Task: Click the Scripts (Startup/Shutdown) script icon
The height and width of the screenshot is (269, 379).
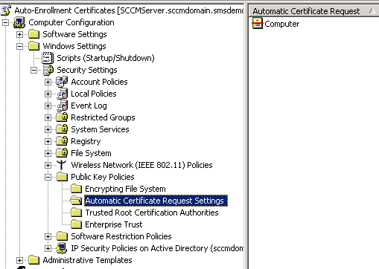Action: 48,58
